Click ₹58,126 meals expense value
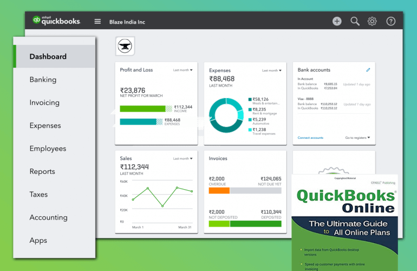Viewport: 417px width, 271px height. 260,99
